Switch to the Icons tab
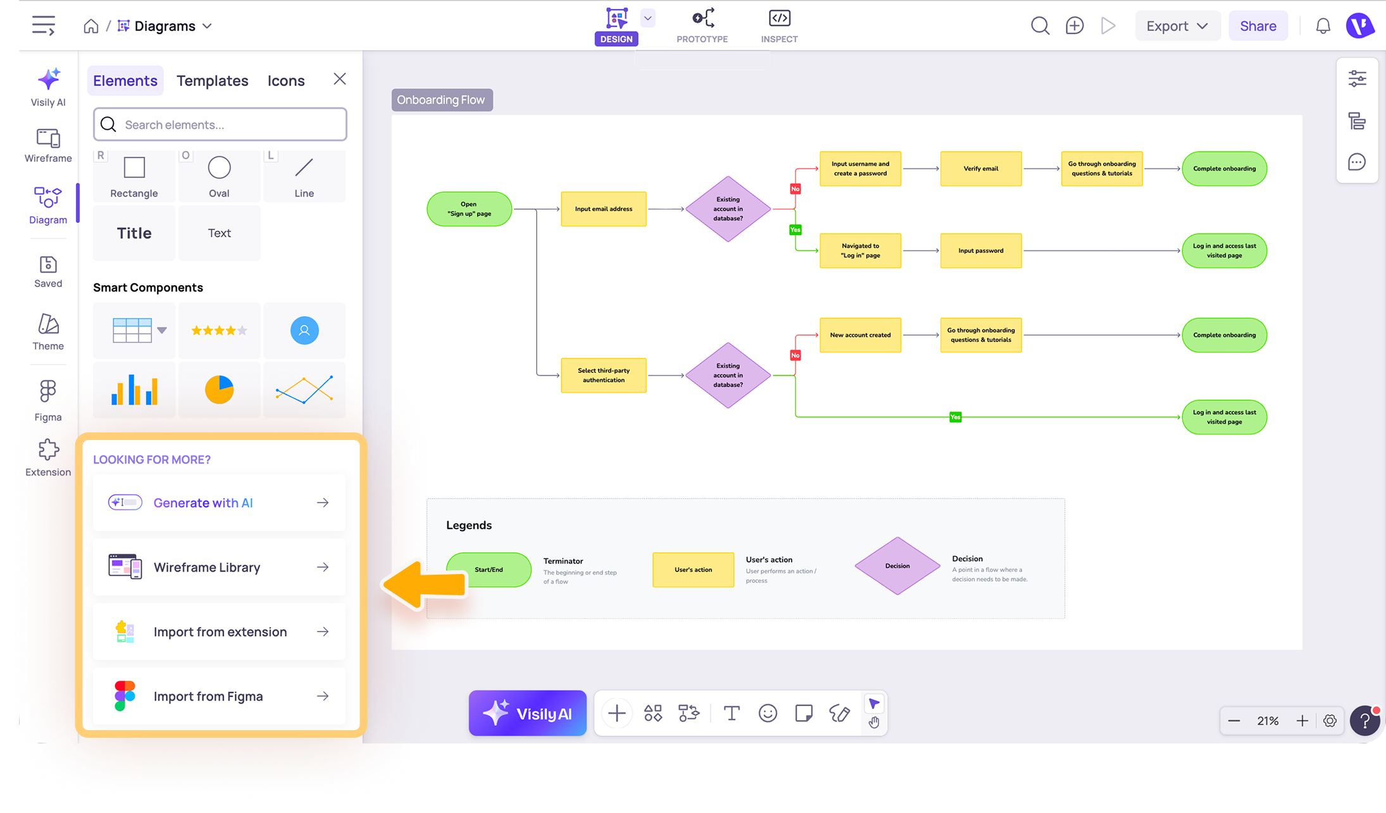The height and width of the screenshot is (813, 1386). click(x=286, y=81)
